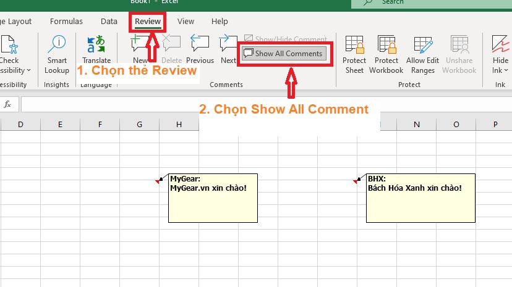Click the Hide Ink icon
Image resolution: width=512 pixels, height=287 pixels.
pos(500,44)
